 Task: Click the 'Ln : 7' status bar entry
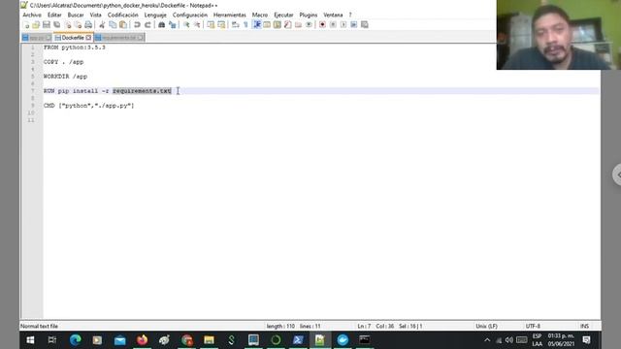pyautogui.click(x=364, y=326)
